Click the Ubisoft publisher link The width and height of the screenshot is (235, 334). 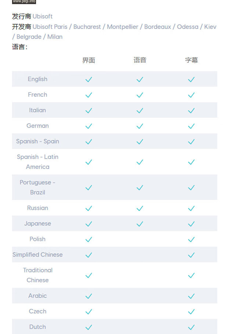[x=43, y=17]
